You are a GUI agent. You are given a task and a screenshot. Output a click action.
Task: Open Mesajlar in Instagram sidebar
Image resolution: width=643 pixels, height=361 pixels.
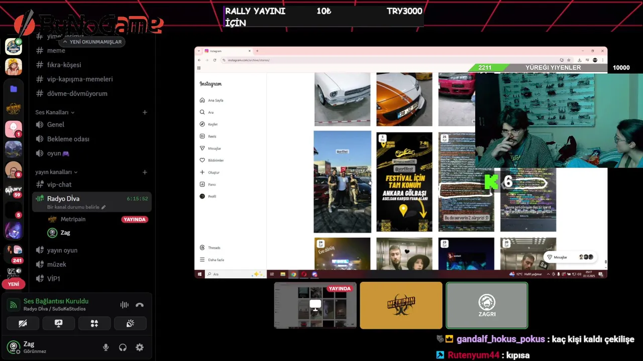[x=210, y=148]
